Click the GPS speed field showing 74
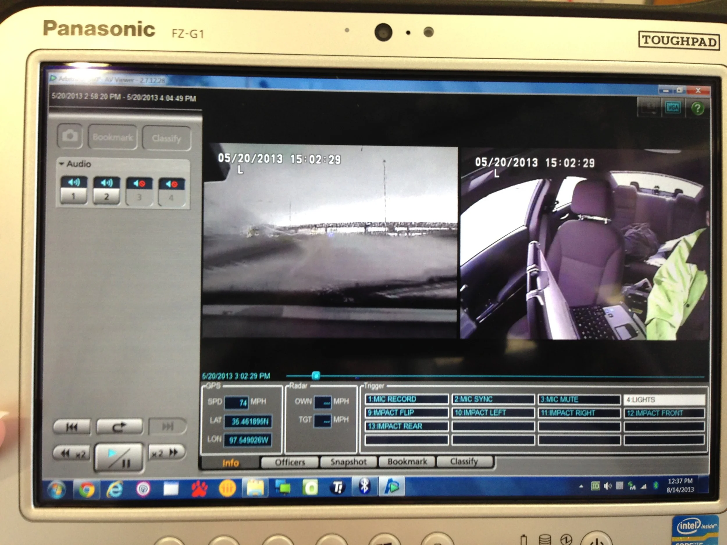This screenshot has width=727, height=545. pos(236,403)
